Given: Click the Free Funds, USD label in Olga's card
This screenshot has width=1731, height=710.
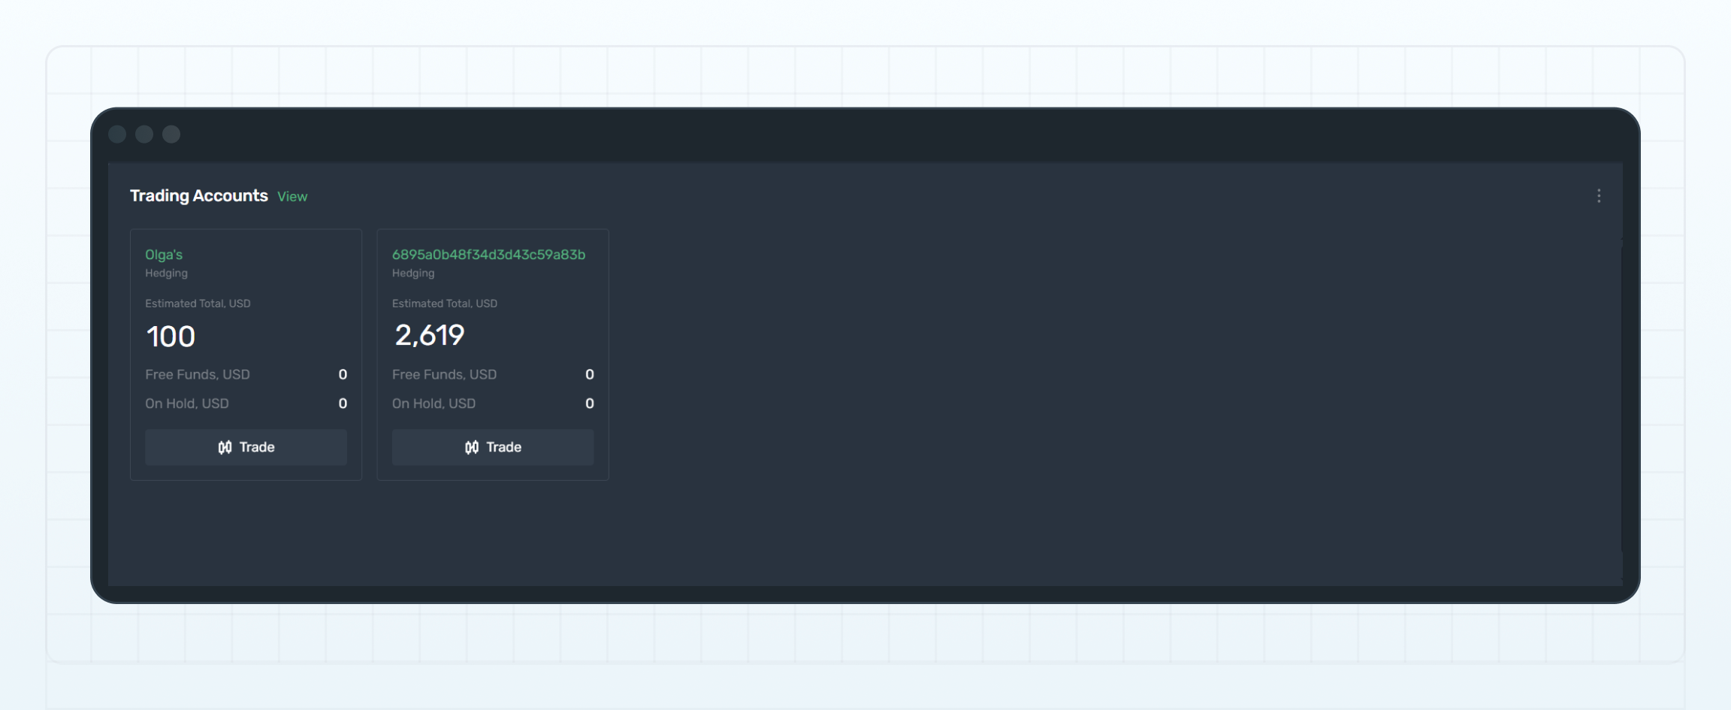Looking at the screenshot, I should (x=198, y=374).
